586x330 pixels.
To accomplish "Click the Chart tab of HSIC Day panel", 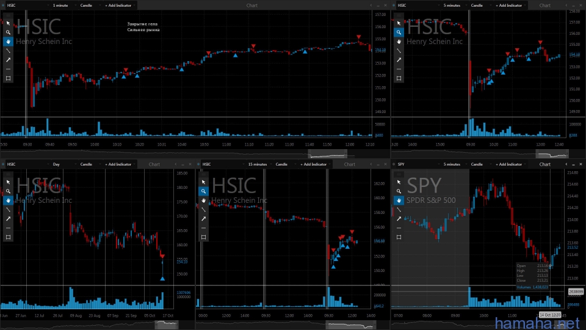I will 154,164.
